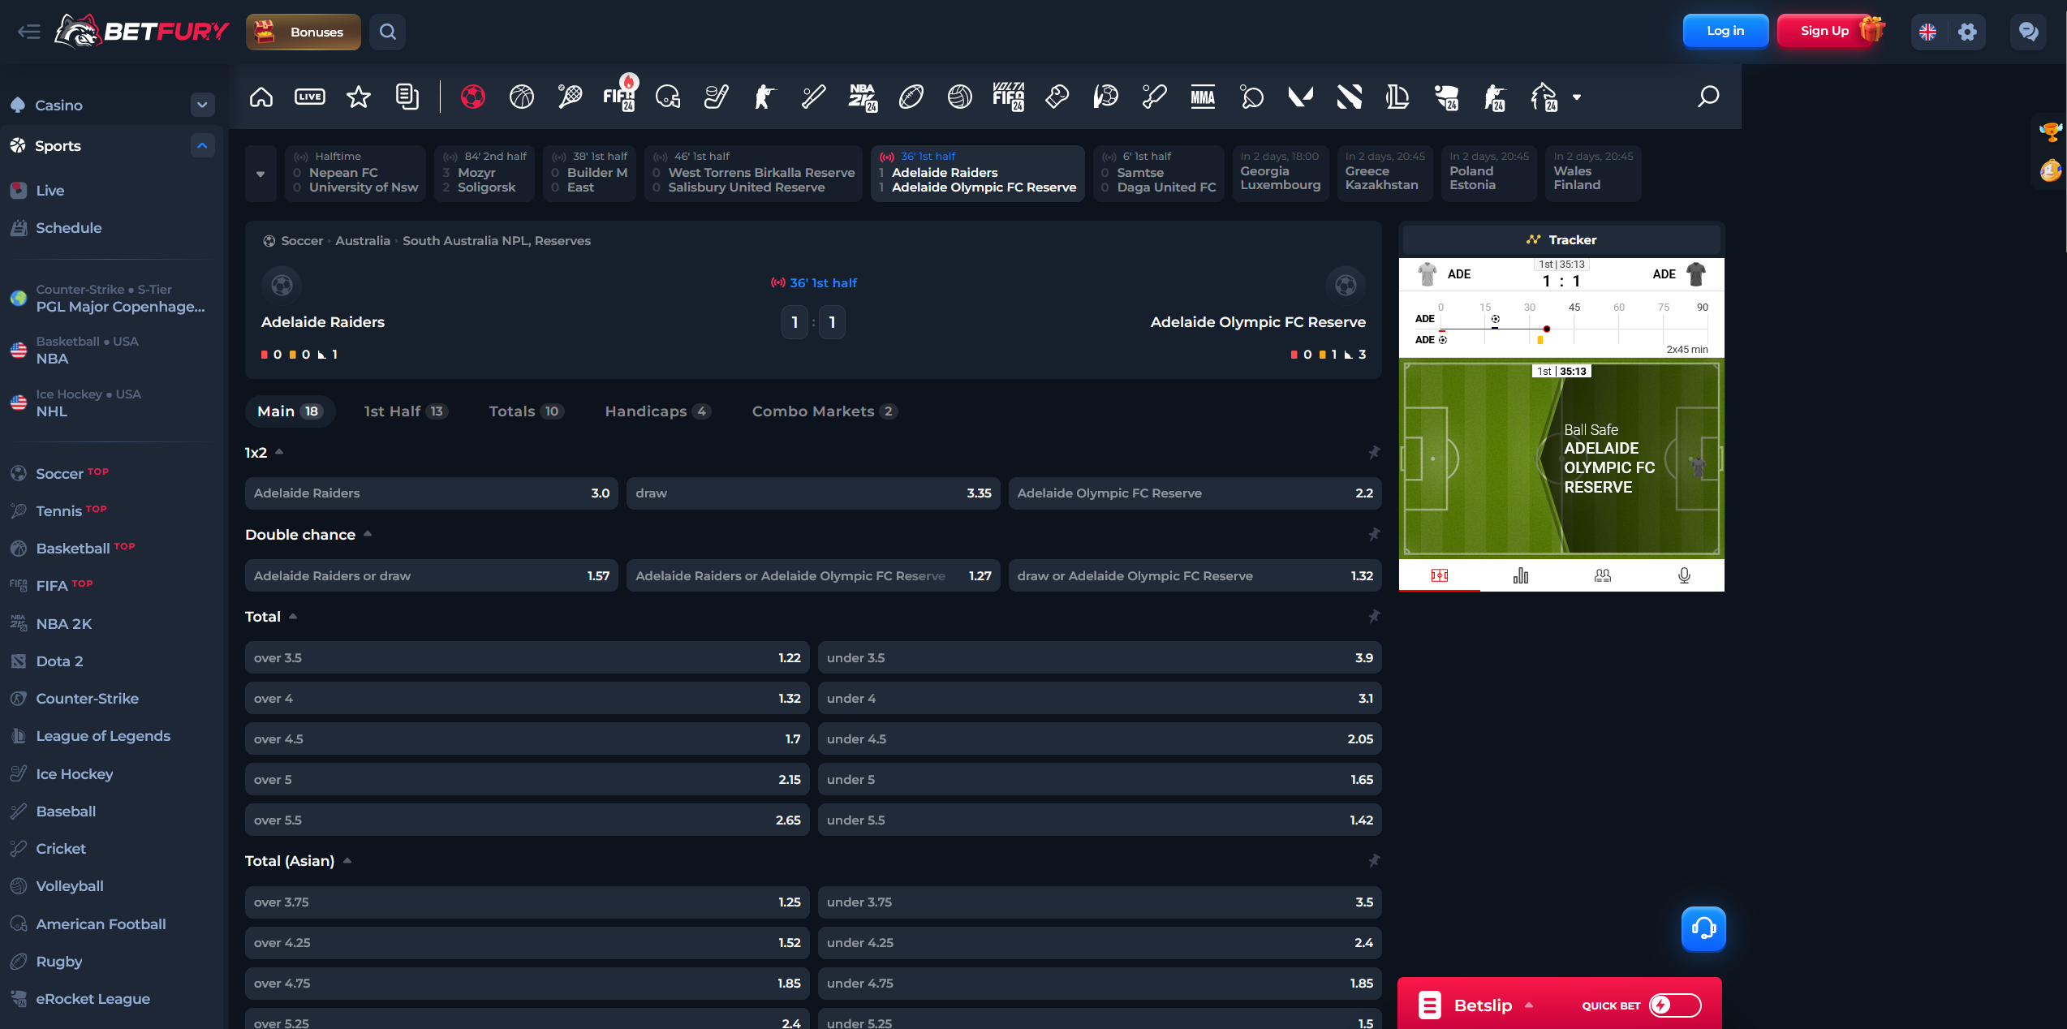Screen dimensions: 2067x1029
Task: Click the Log in button
Action: 1725,31
